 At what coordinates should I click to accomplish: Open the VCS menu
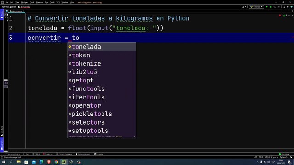tap(58, 2)
